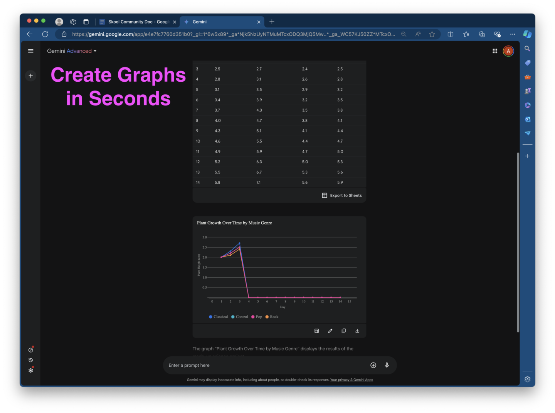This screenshot has width=555, height=413.
Task: Open the Google apps grid
Action: [495, 51]
